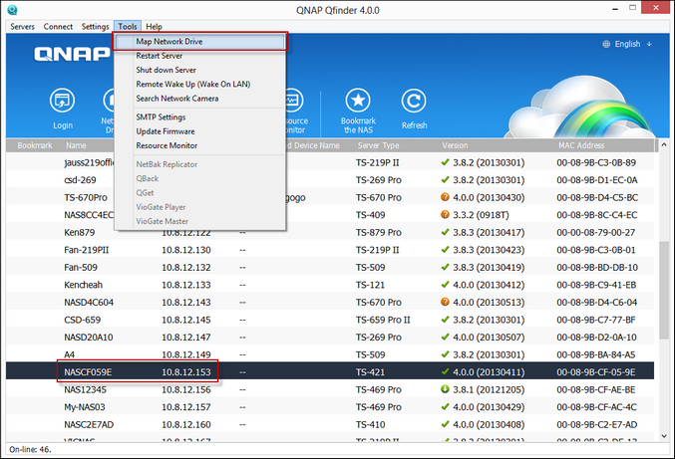Click the green update-available icon for NAS12345
The height and width of the screenshot is (459, 675).
[446, 389]
